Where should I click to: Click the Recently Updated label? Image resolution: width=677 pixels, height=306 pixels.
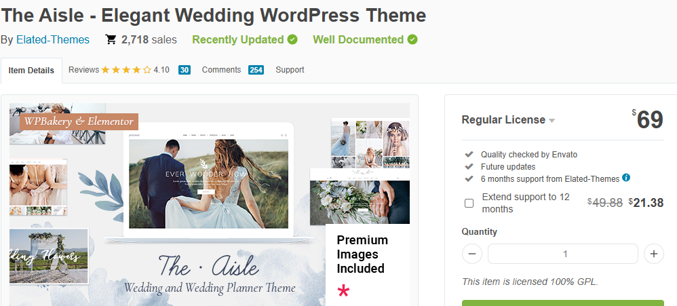pyautogui.click(x=238, y=40)
